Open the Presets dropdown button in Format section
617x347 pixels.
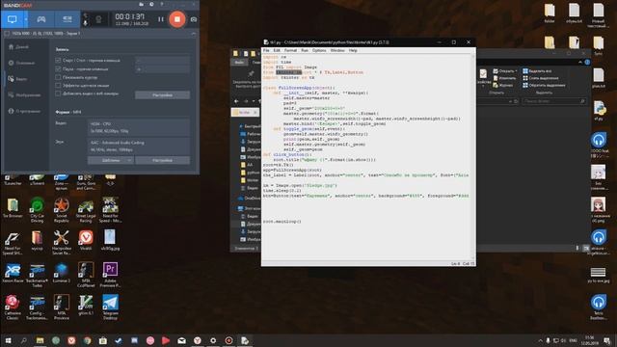111,160
